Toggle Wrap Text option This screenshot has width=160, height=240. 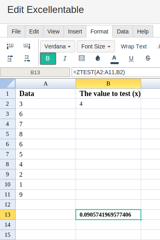(x=133, y=46)
